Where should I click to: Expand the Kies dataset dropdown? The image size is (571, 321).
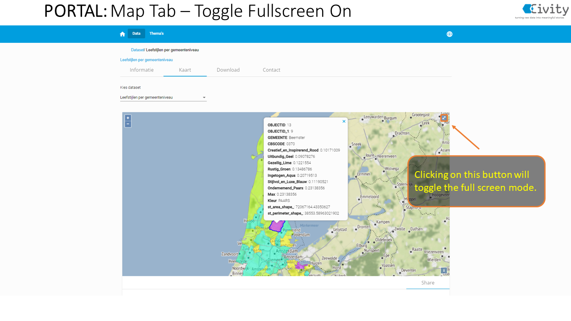pos(163,97)
